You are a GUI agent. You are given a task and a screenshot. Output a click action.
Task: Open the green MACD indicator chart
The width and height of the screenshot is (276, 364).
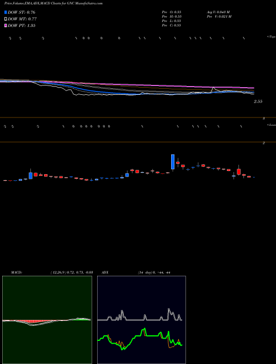click(x=47, y=320)
